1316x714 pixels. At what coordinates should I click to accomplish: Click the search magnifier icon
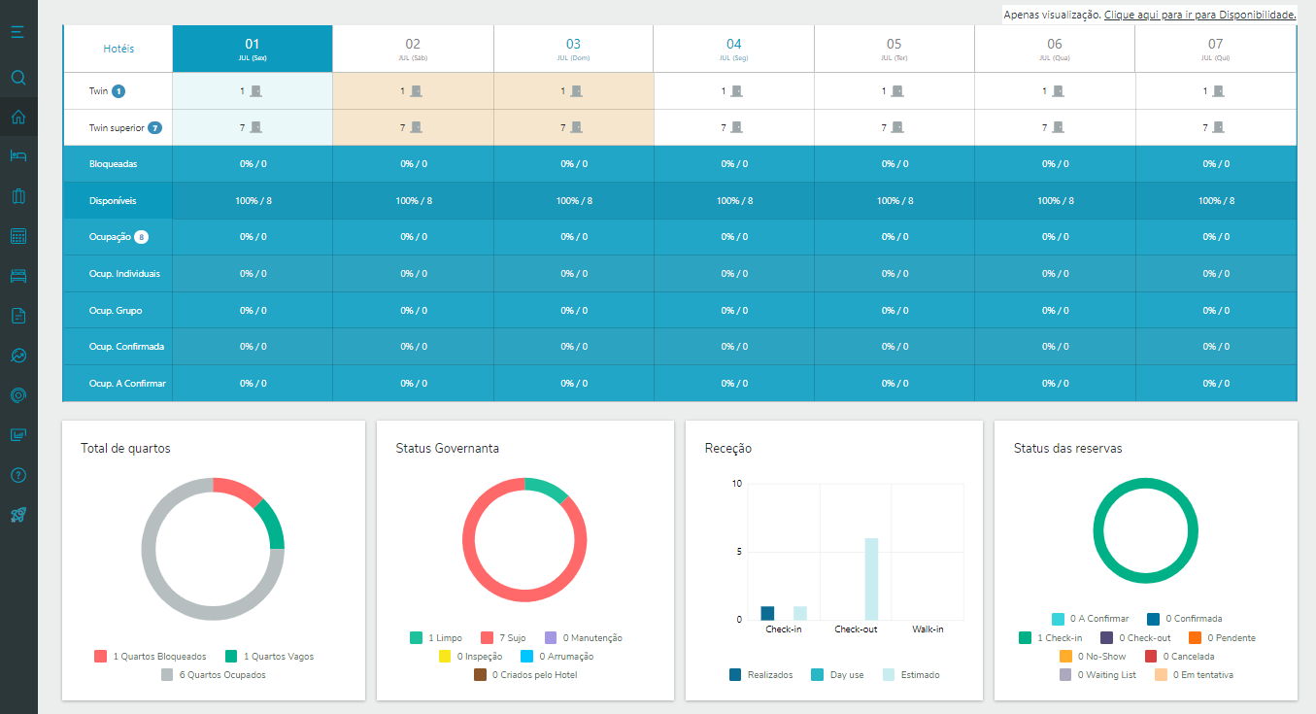[x=18, y=78]
